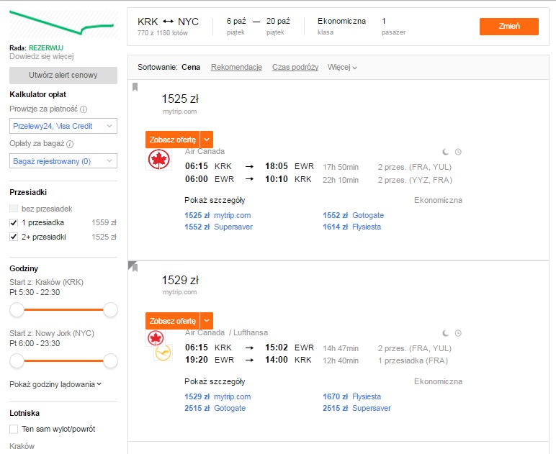Viewport: 556px width, 454px height.
Task: Click the bookmark icon on 1529 zł offer
Action: pyautogui.click(x=133, y=266)
